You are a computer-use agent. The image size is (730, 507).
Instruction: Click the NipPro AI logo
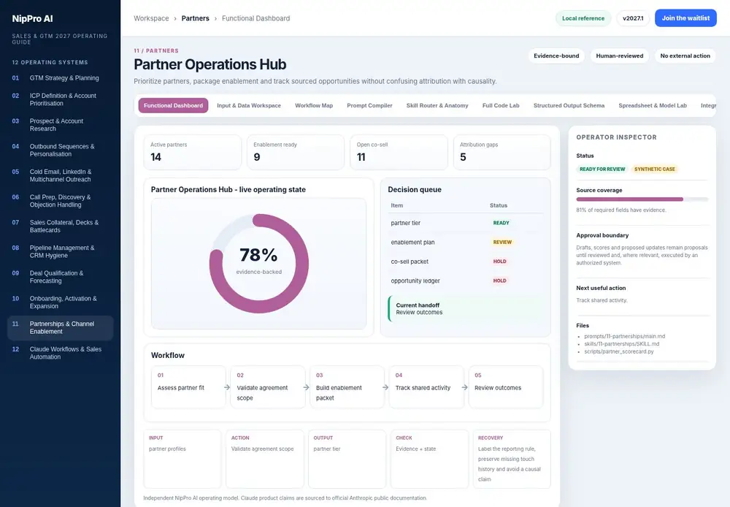[32, 19]
